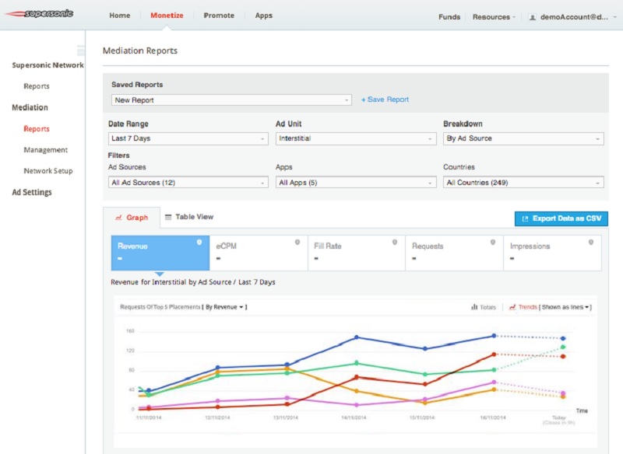Image resolution: width=623 pixels, height=454 pixels.
Task: Click the Mediation Reports page heading
Action: click(140, 51)
